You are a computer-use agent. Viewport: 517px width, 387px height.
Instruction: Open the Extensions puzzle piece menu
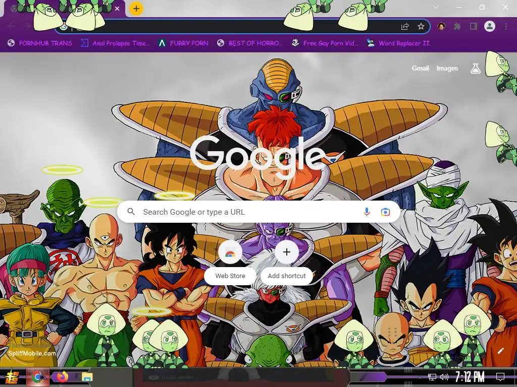click(457, 26)
